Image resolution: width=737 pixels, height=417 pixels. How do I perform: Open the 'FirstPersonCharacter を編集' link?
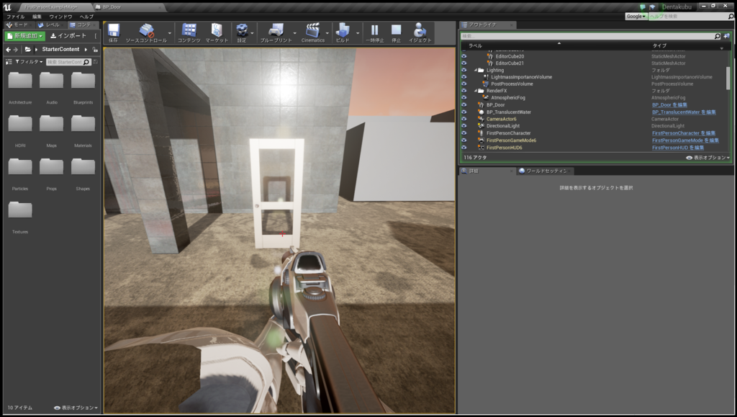click(x=684, y=133)
